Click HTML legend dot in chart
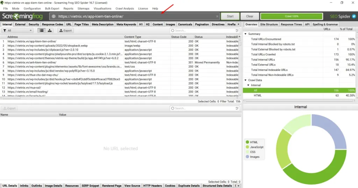 click(x=247, y=142)
